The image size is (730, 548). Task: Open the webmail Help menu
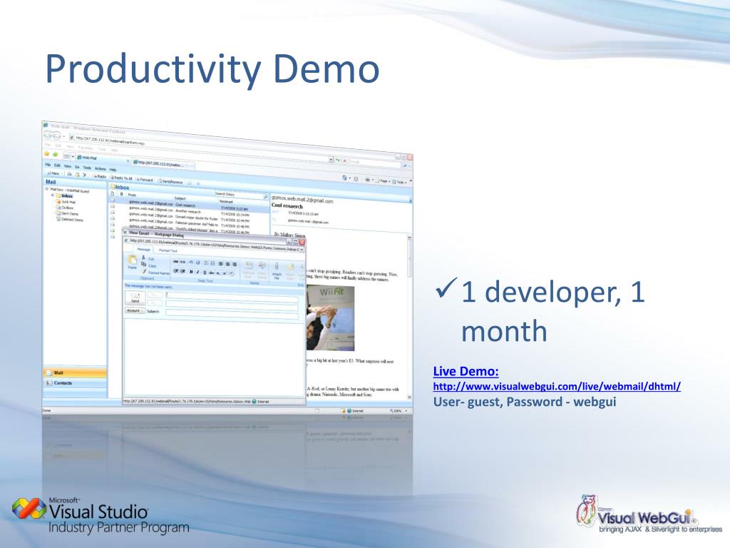[x=113, y=169]
